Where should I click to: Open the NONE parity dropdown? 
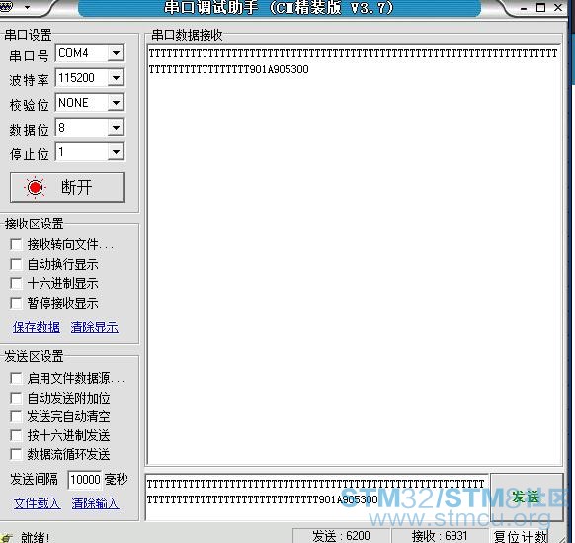point(116,103)
